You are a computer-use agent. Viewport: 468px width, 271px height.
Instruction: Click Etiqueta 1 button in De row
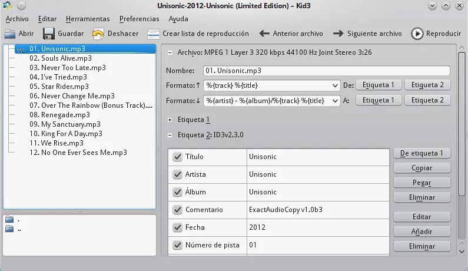click(x=378, y=85)
